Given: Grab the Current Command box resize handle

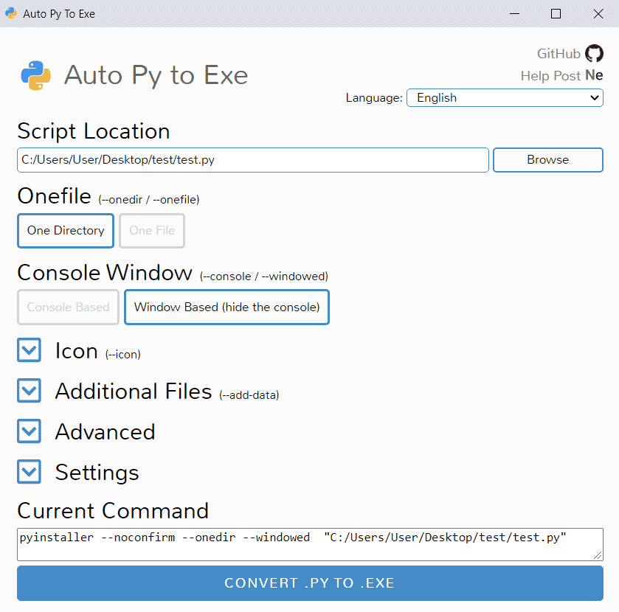Looking at the screenshot, I should coord(598,555).
